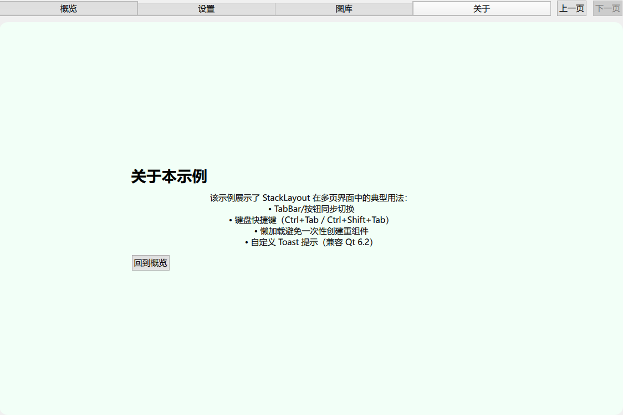This screenshot has height=415, width=623.
Task: Select the 图库 tab
Action: pyautogui.click(x=344, y=9)
